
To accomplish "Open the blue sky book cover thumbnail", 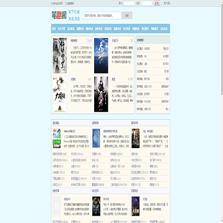I will [x=101, y=56].
